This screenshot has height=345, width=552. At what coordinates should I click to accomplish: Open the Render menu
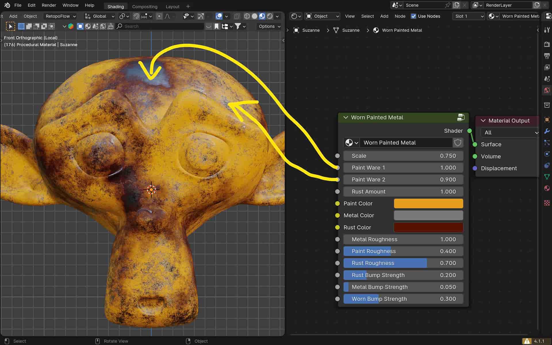pos(49,5)
